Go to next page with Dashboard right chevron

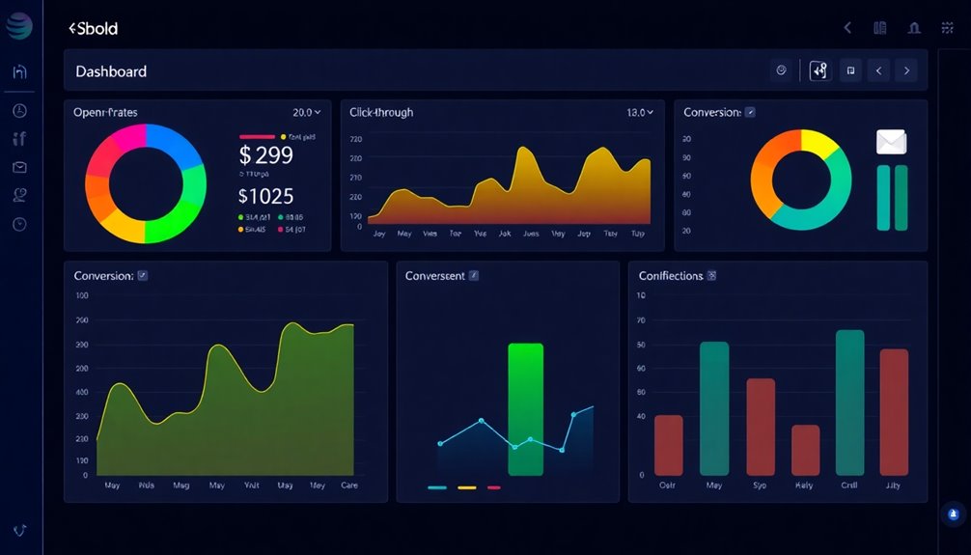(906, 70)
